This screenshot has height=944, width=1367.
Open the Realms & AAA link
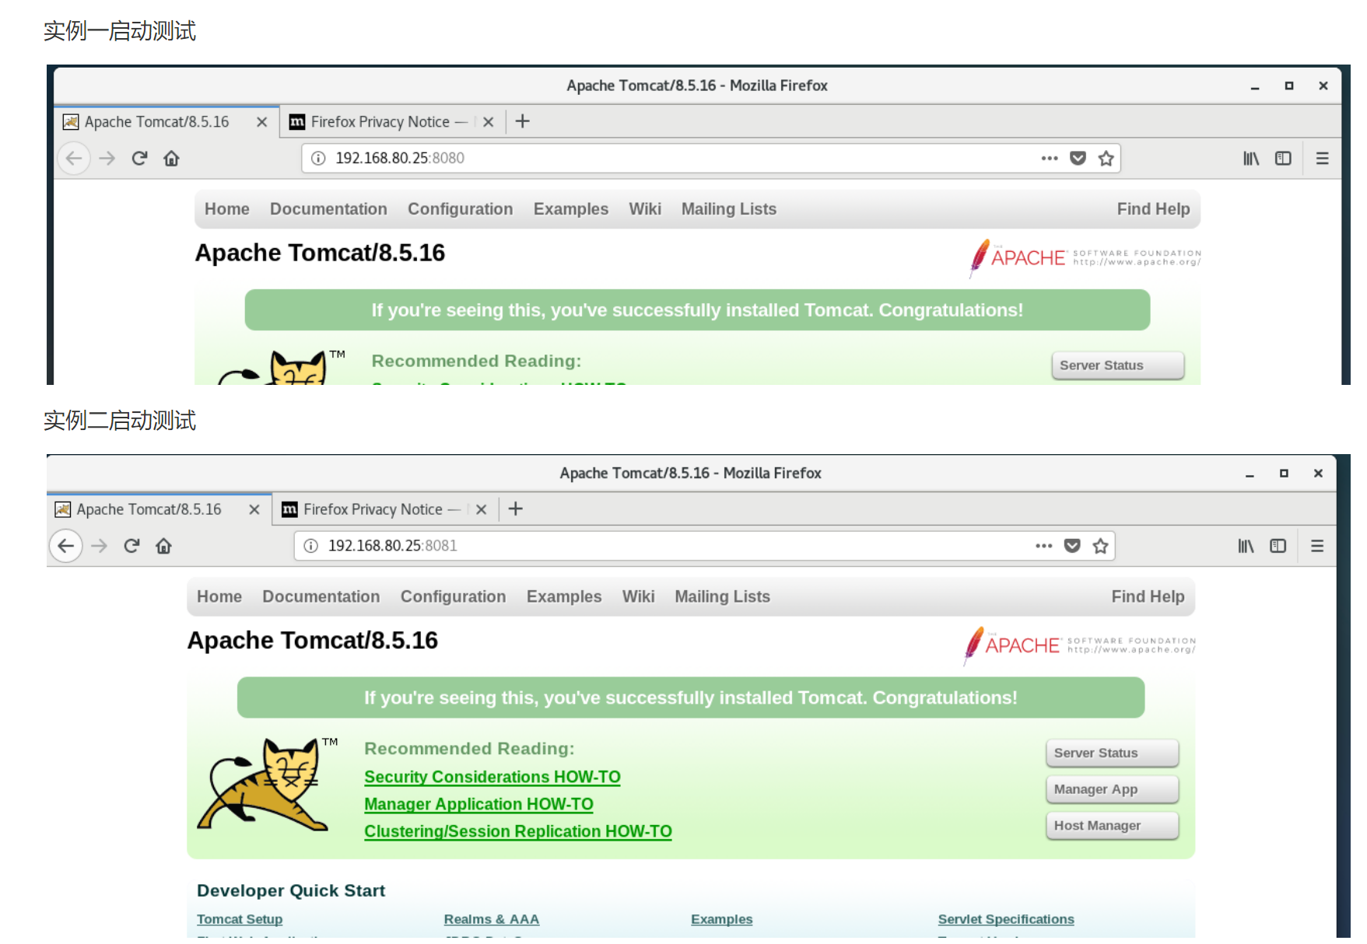click(x=492, y=919)
